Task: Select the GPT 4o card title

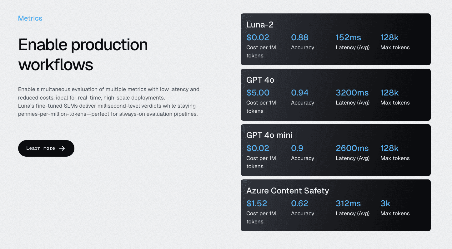Action: [x=260, y=80]
